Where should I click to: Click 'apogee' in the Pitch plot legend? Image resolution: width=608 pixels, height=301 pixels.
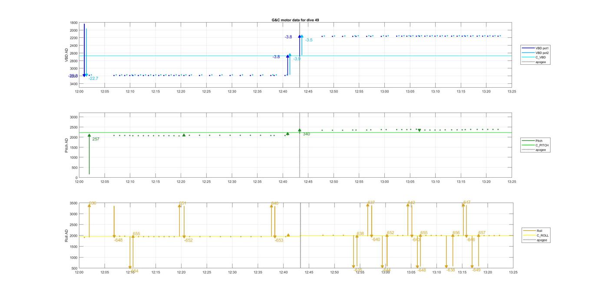[x=541, y=150]
